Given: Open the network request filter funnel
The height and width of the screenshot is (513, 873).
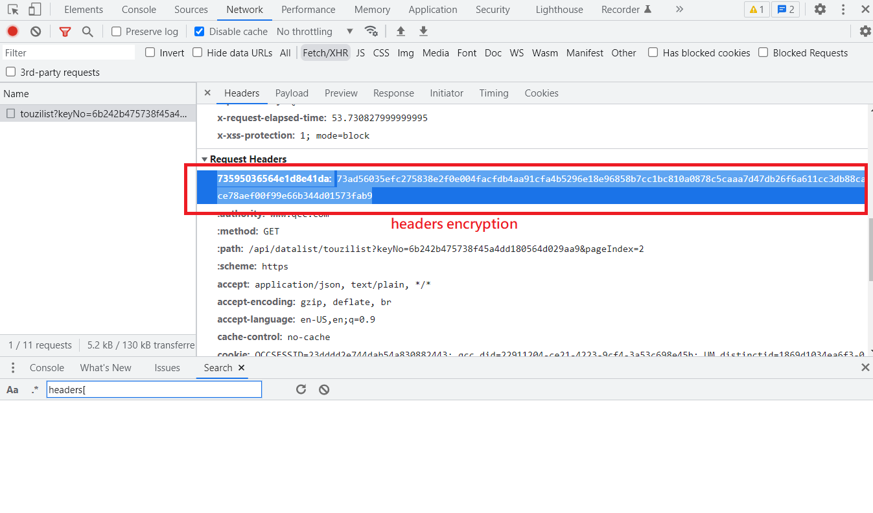Looking at the screenshot, I should pos(65,30).
